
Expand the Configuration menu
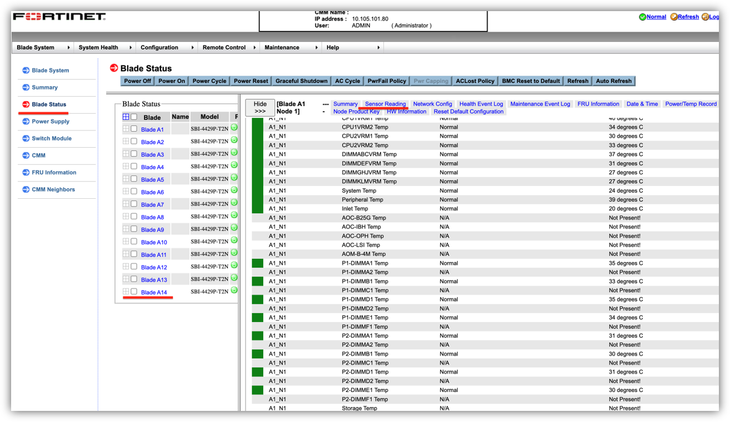tap(166, 48)
